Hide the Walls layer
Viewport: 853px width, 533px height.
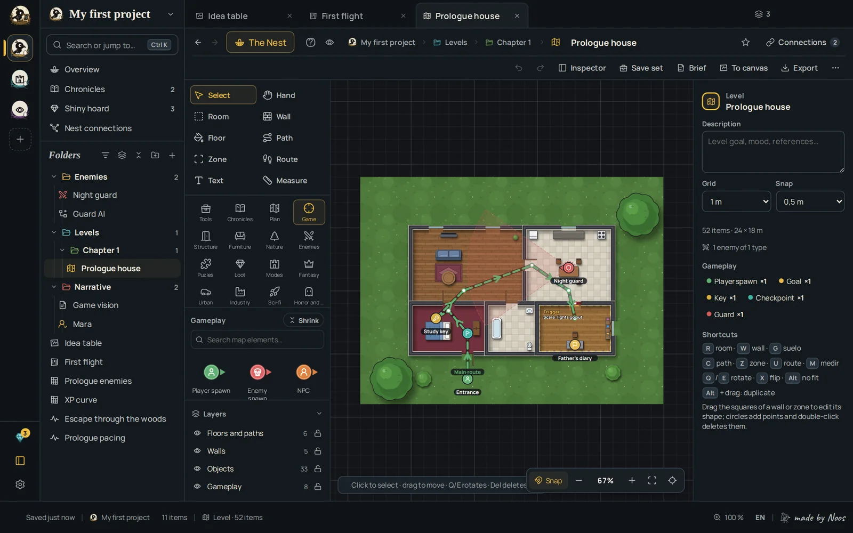[x=197, y=451]
